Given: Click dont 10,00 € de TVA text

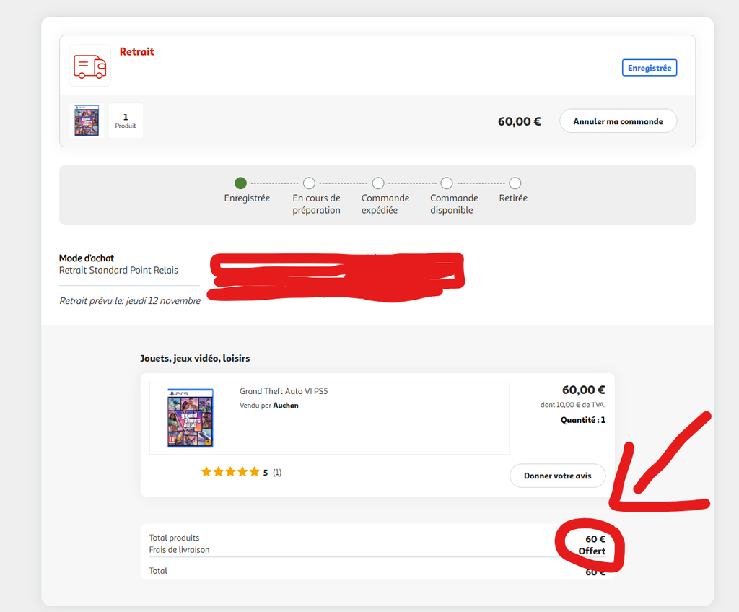Looking at the screenshot, I should [x=572, y=405].
